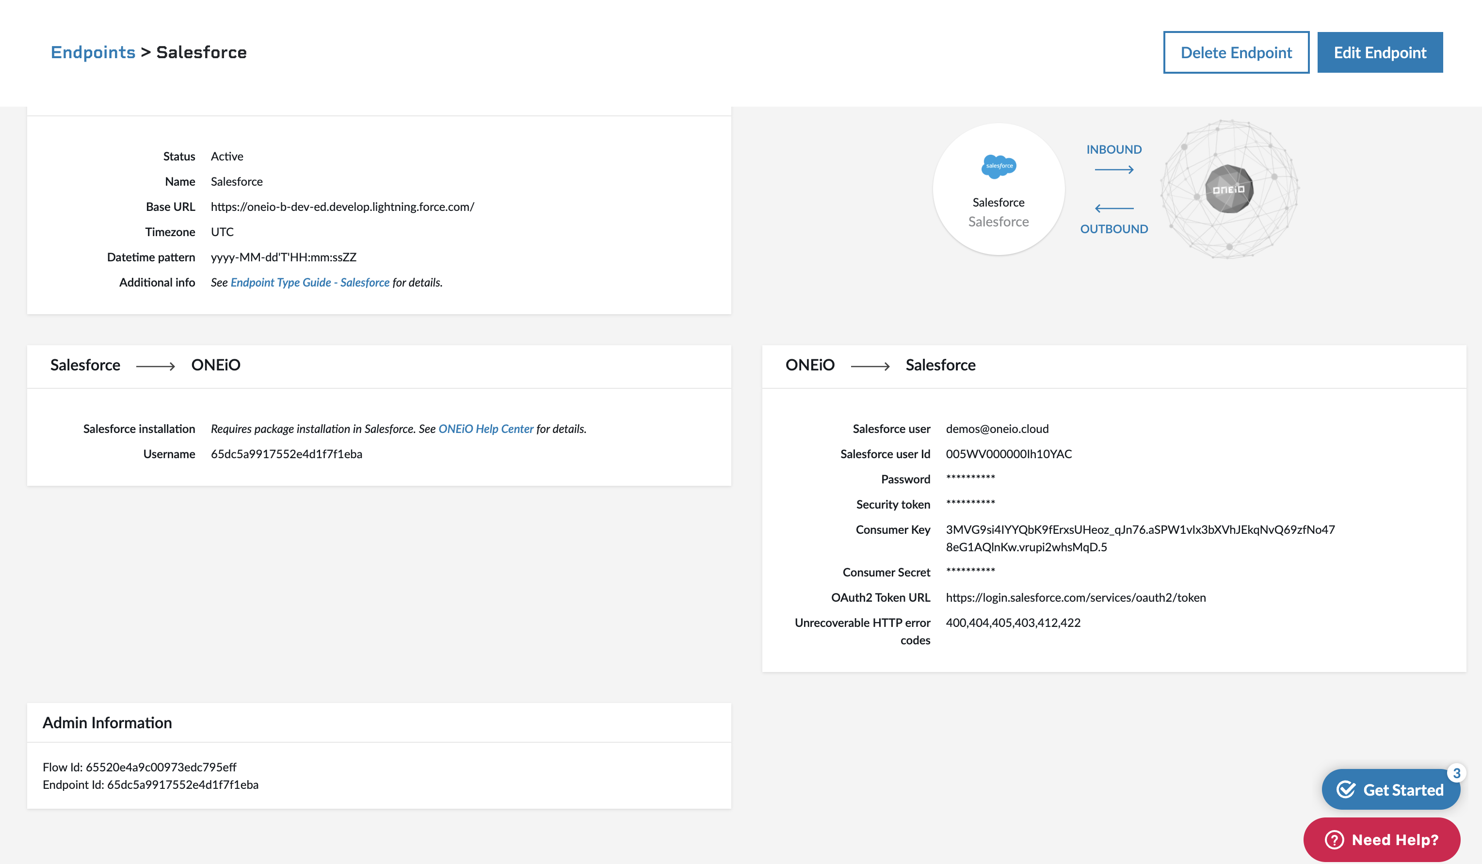Open the Endpoint Type Guide - Salesforce link
1482x864 pixels.
(x=310, y=282)
